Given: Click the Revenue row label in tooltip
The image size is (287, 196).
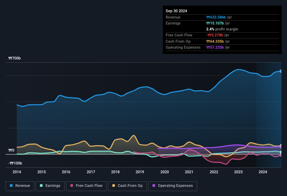Looking at the screenshot, I should [x=173, y=17].
